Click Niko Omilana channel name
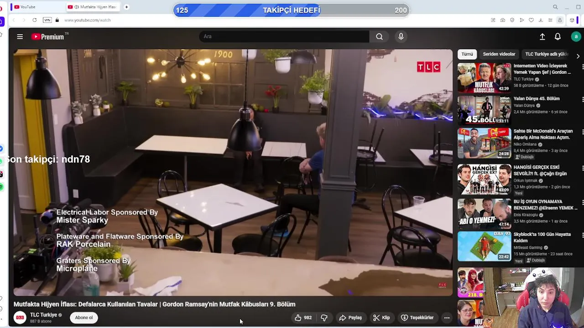584x328 pixels. point(525,144)
